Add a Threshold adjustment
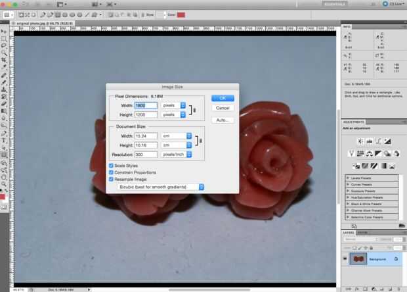Image resolution: width=407 pixels, height=292 pixels. click(374, 166)
